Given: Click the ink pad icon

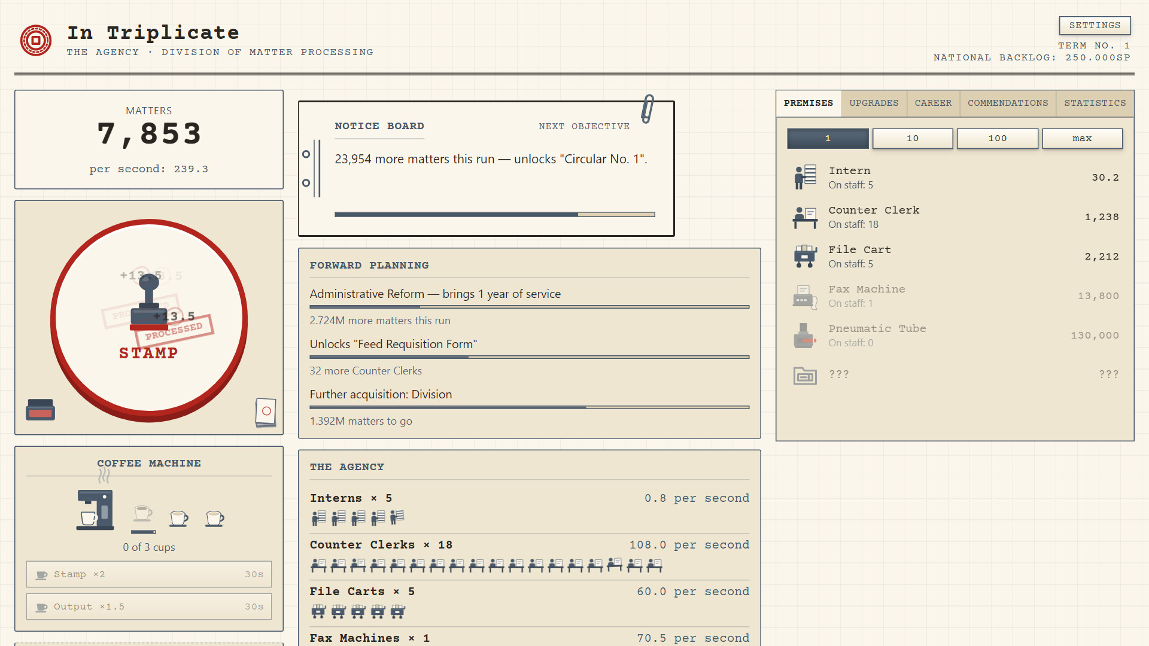Looking at the screenshot, I should pyautogui.click(x=40, y=410).
